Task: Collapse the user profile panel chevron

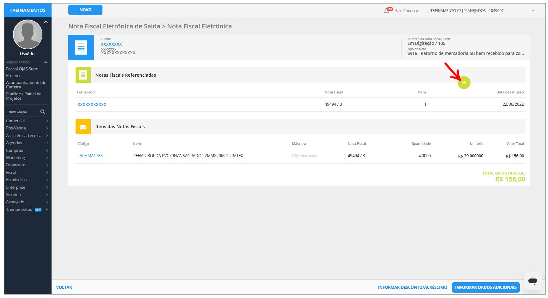Action: point(46,22)
